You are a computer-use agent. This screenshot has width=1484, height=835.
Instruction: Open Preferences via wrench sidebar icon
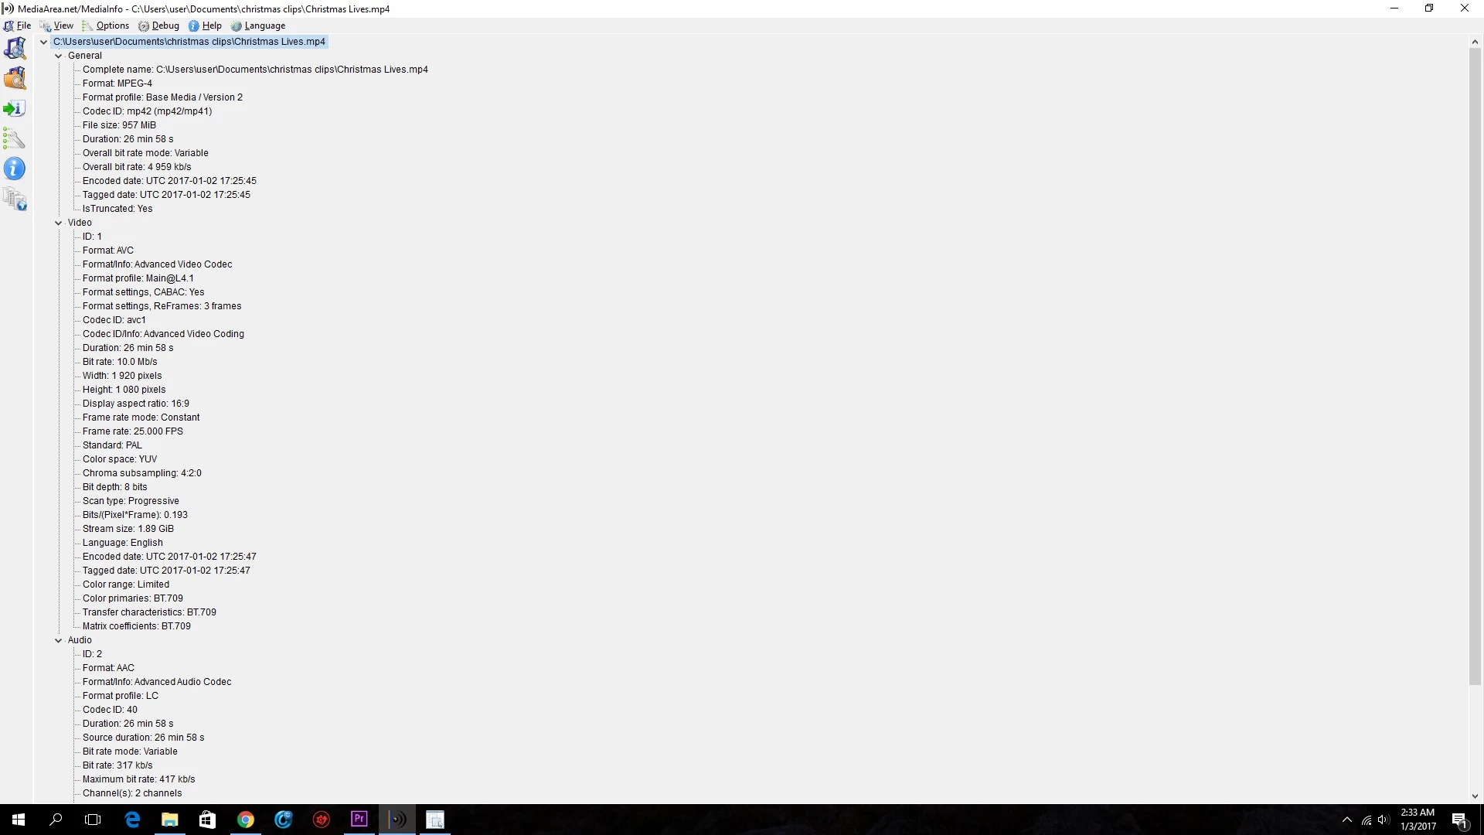pyautogui.click(x=15, y=139)
